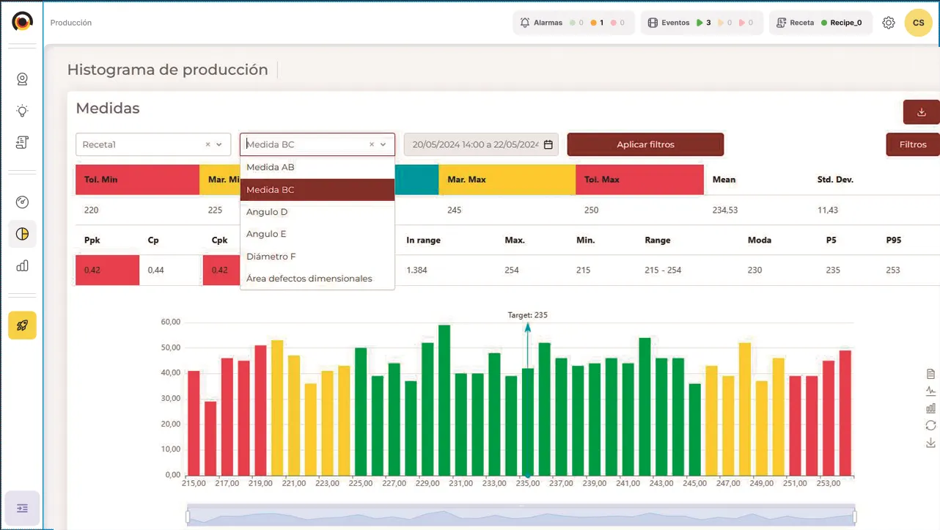The width and height of the screenshot is (940, 530).
Task: Click the download button above Filtros
Action: (x=922, y=112)
